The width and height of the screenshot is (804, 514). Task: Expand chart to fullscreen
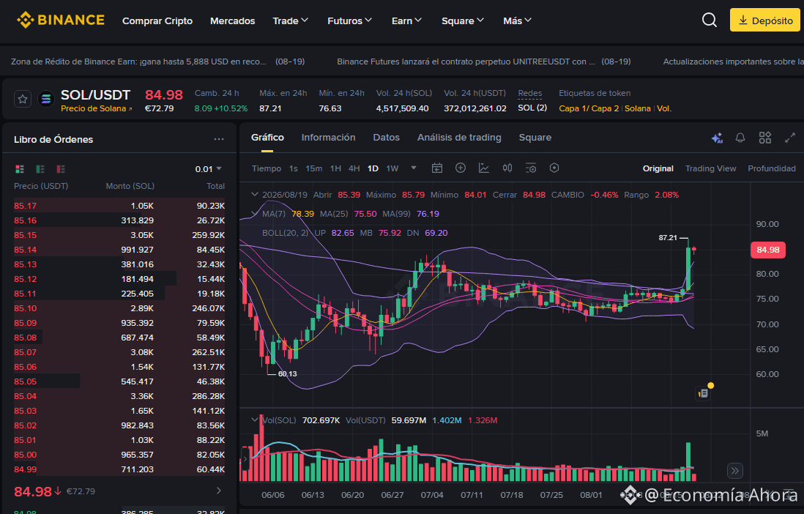click(x=789, y=138)
